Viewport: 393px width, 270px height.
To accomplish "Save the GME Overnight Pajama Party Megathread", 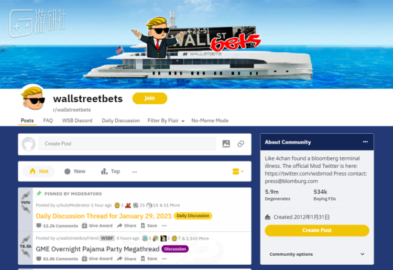I will coord(149,258).
